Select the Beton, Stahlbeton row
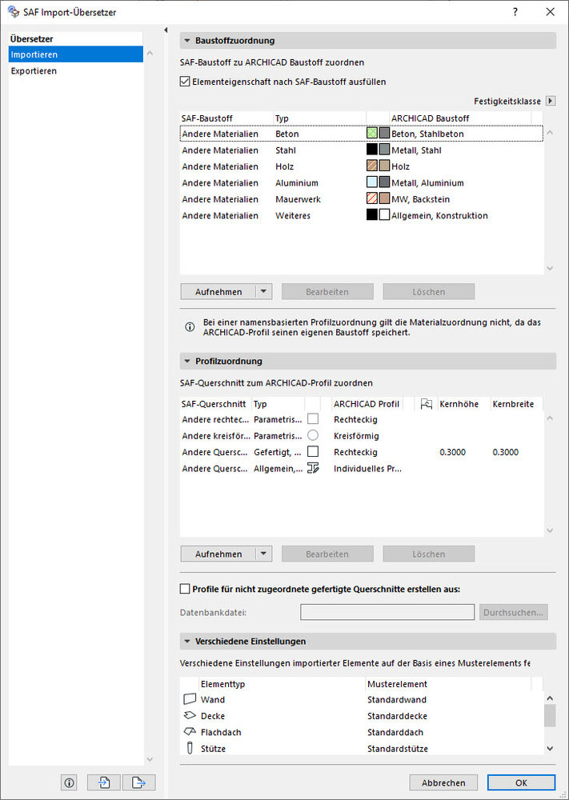Image resolution: width=569 pixels, height=800 pixels. tap(361, 134)
